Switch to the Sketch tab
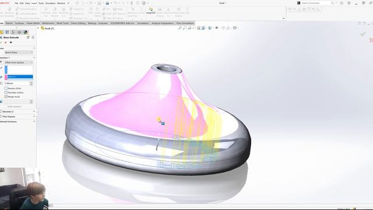 click(x=9, y=23)
